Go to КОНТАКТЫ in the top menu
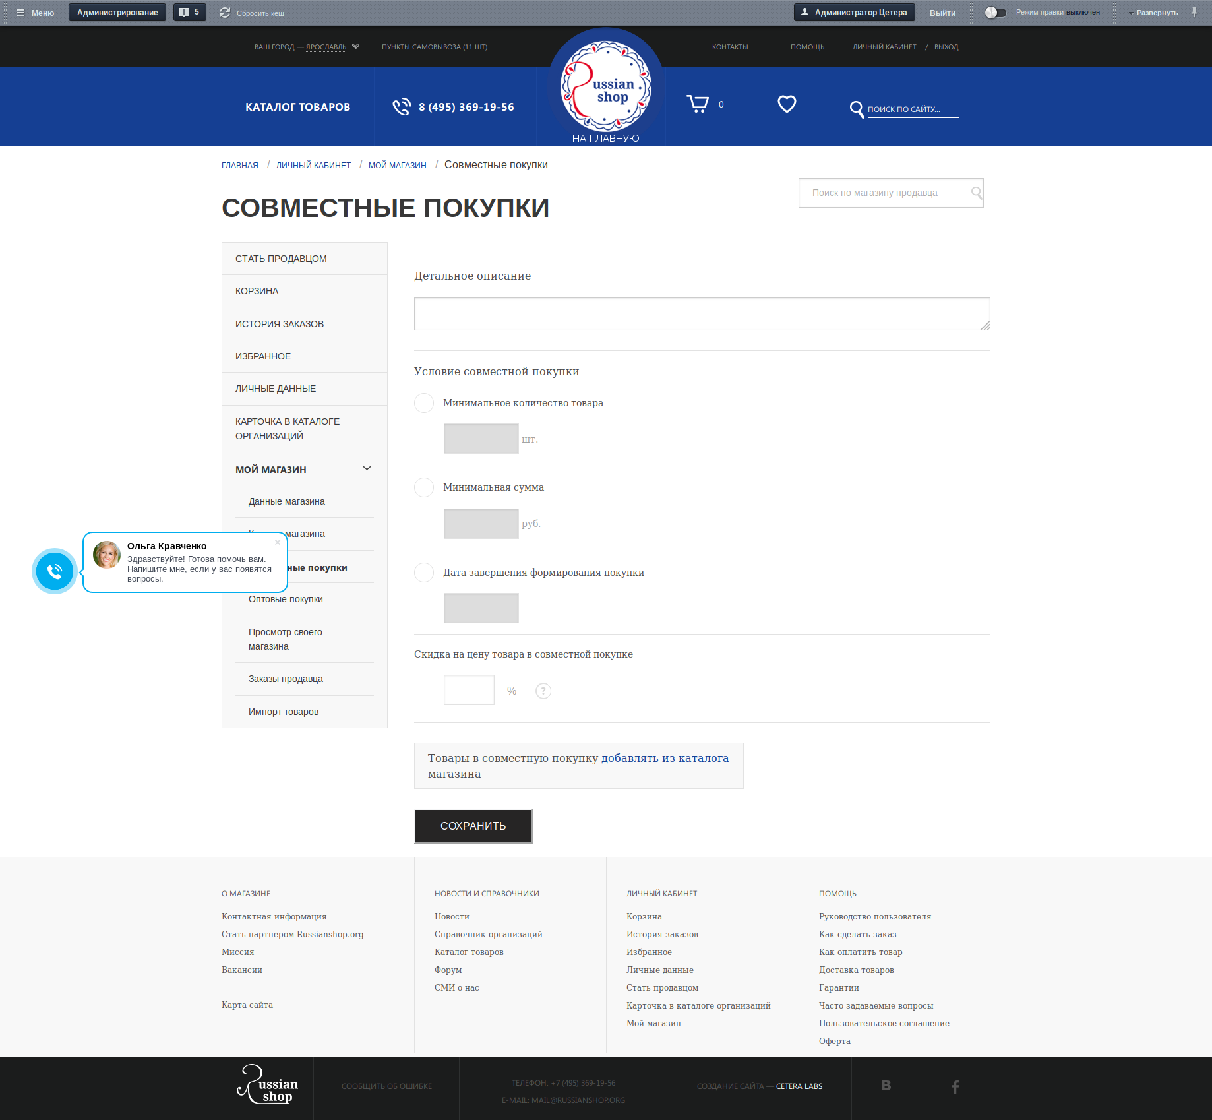The image size is (1212, 1120). (x=729, y=47)
